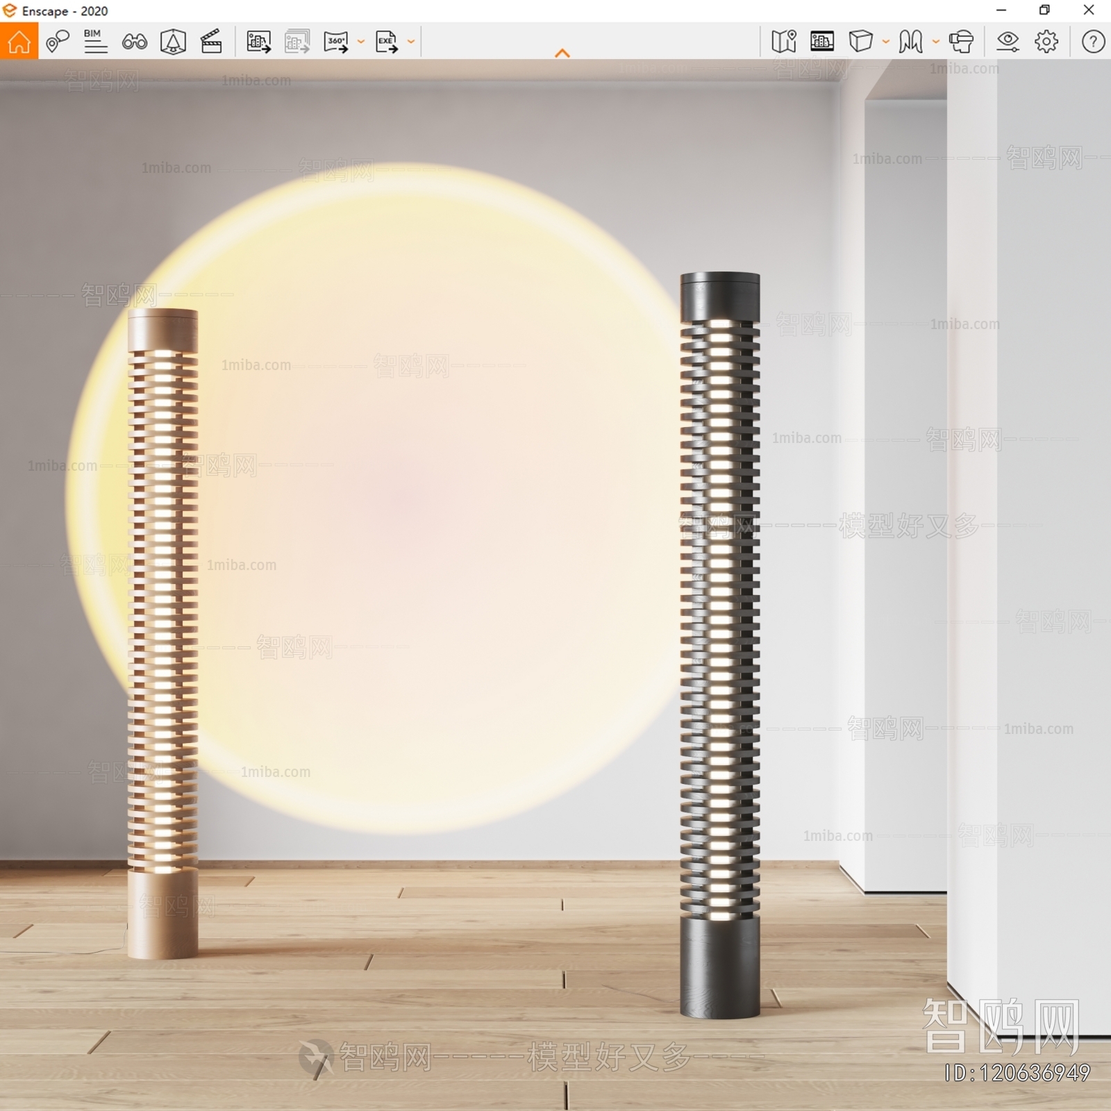This screenshot has width=1111, height=1111.
Task: Expand projection view dropdown arrow
Action: click(x=886, y=42)
